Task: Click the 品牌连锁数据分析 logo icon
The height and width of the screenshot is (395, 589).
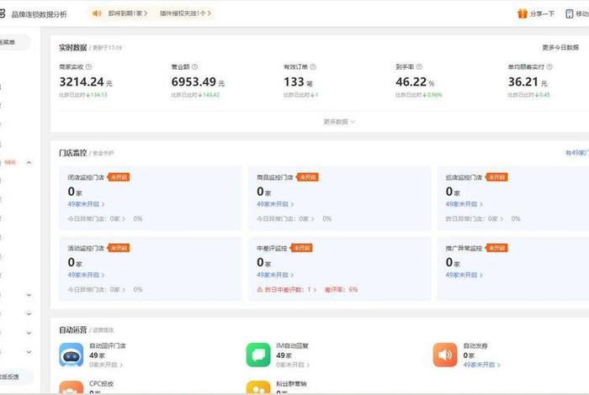Action: point(2,14)
